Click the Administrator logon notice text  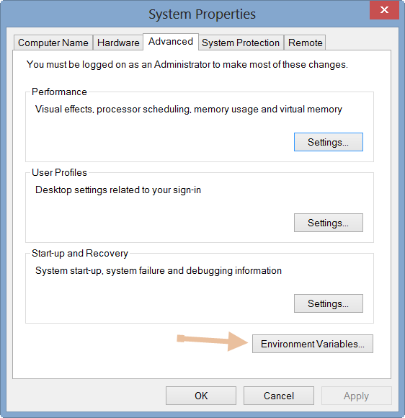[x=187, y=65]
